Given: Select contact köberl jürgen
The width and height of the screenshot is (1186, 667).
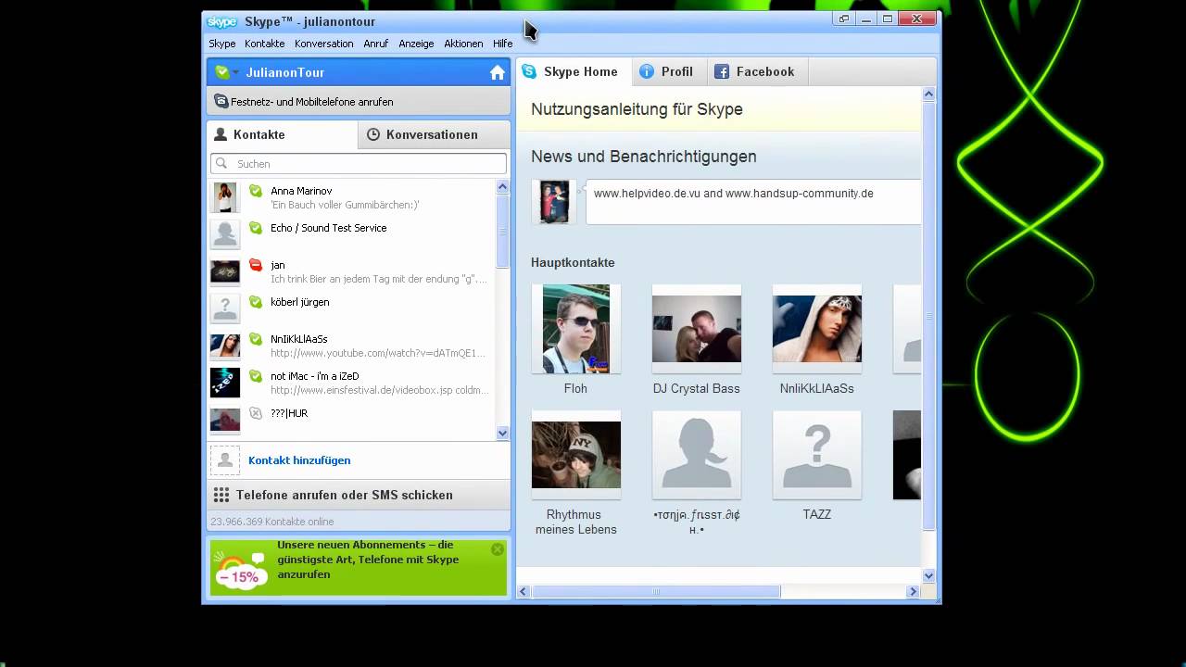Looking at the screenshot, I should [x=351, y=308].
